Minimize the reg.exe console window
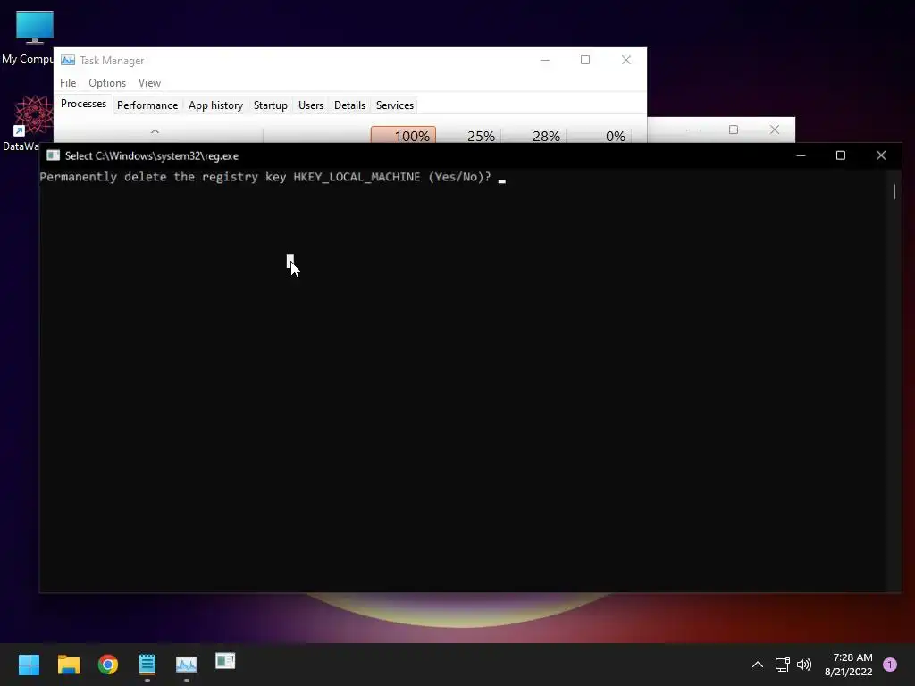The width and height of the screenshot is (915, 686). click(801, 155)
